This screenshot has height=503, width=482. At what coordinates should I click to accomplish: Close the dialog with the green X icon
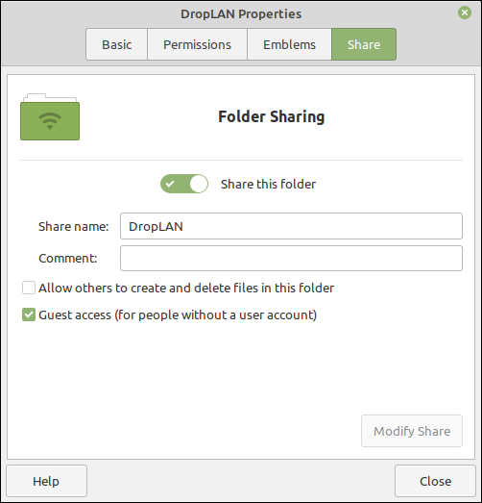coord(465,13)
